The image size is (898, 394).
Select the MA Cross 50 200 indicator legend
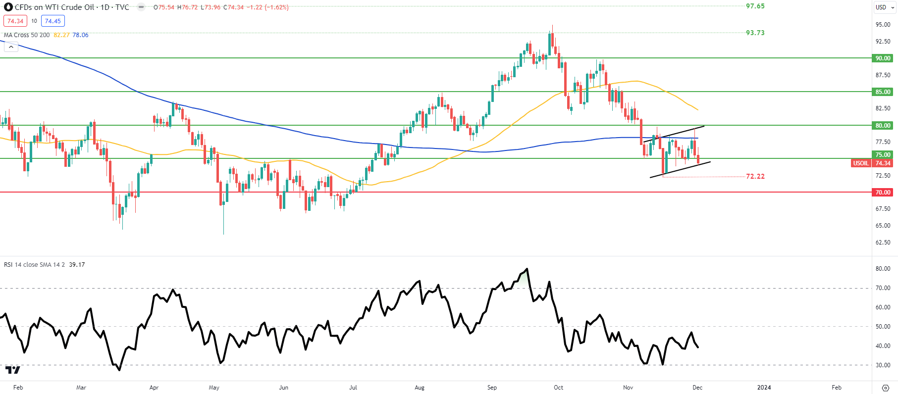coord(27,35)
